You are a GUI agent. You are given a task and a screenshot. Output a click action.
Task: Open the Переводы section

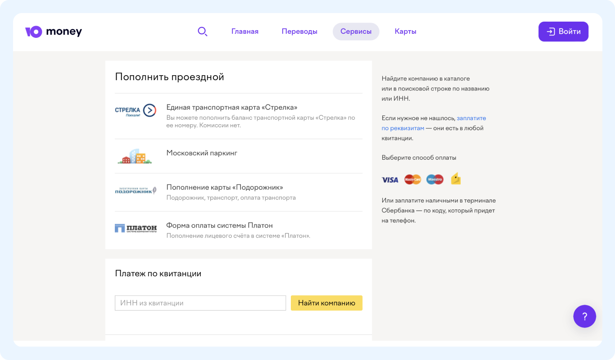pyautogui.click(x=299, y=31)
